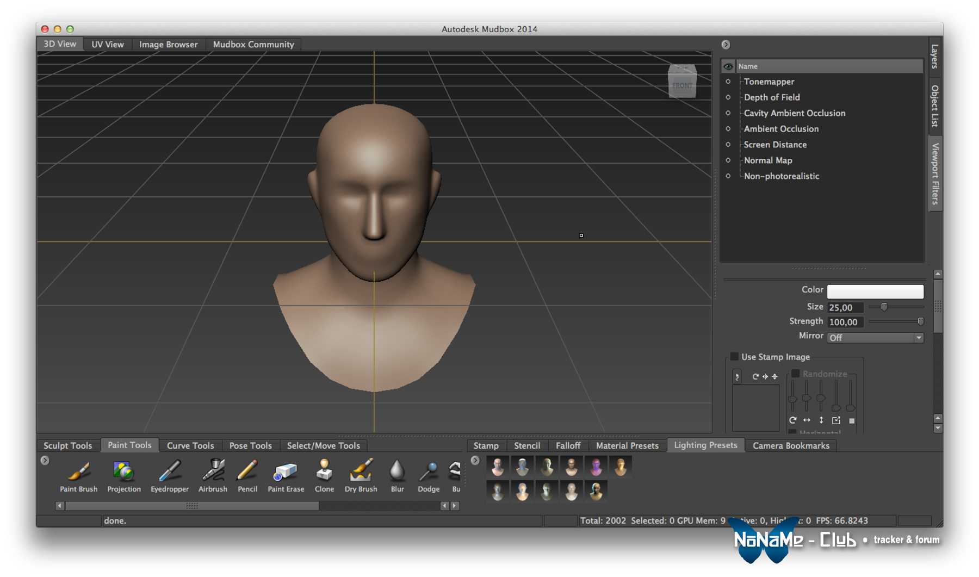Image resolution: width=979 pixels, height=577 pixels.
Task: Select the Paint Brush tool
Action: (79, 471)
